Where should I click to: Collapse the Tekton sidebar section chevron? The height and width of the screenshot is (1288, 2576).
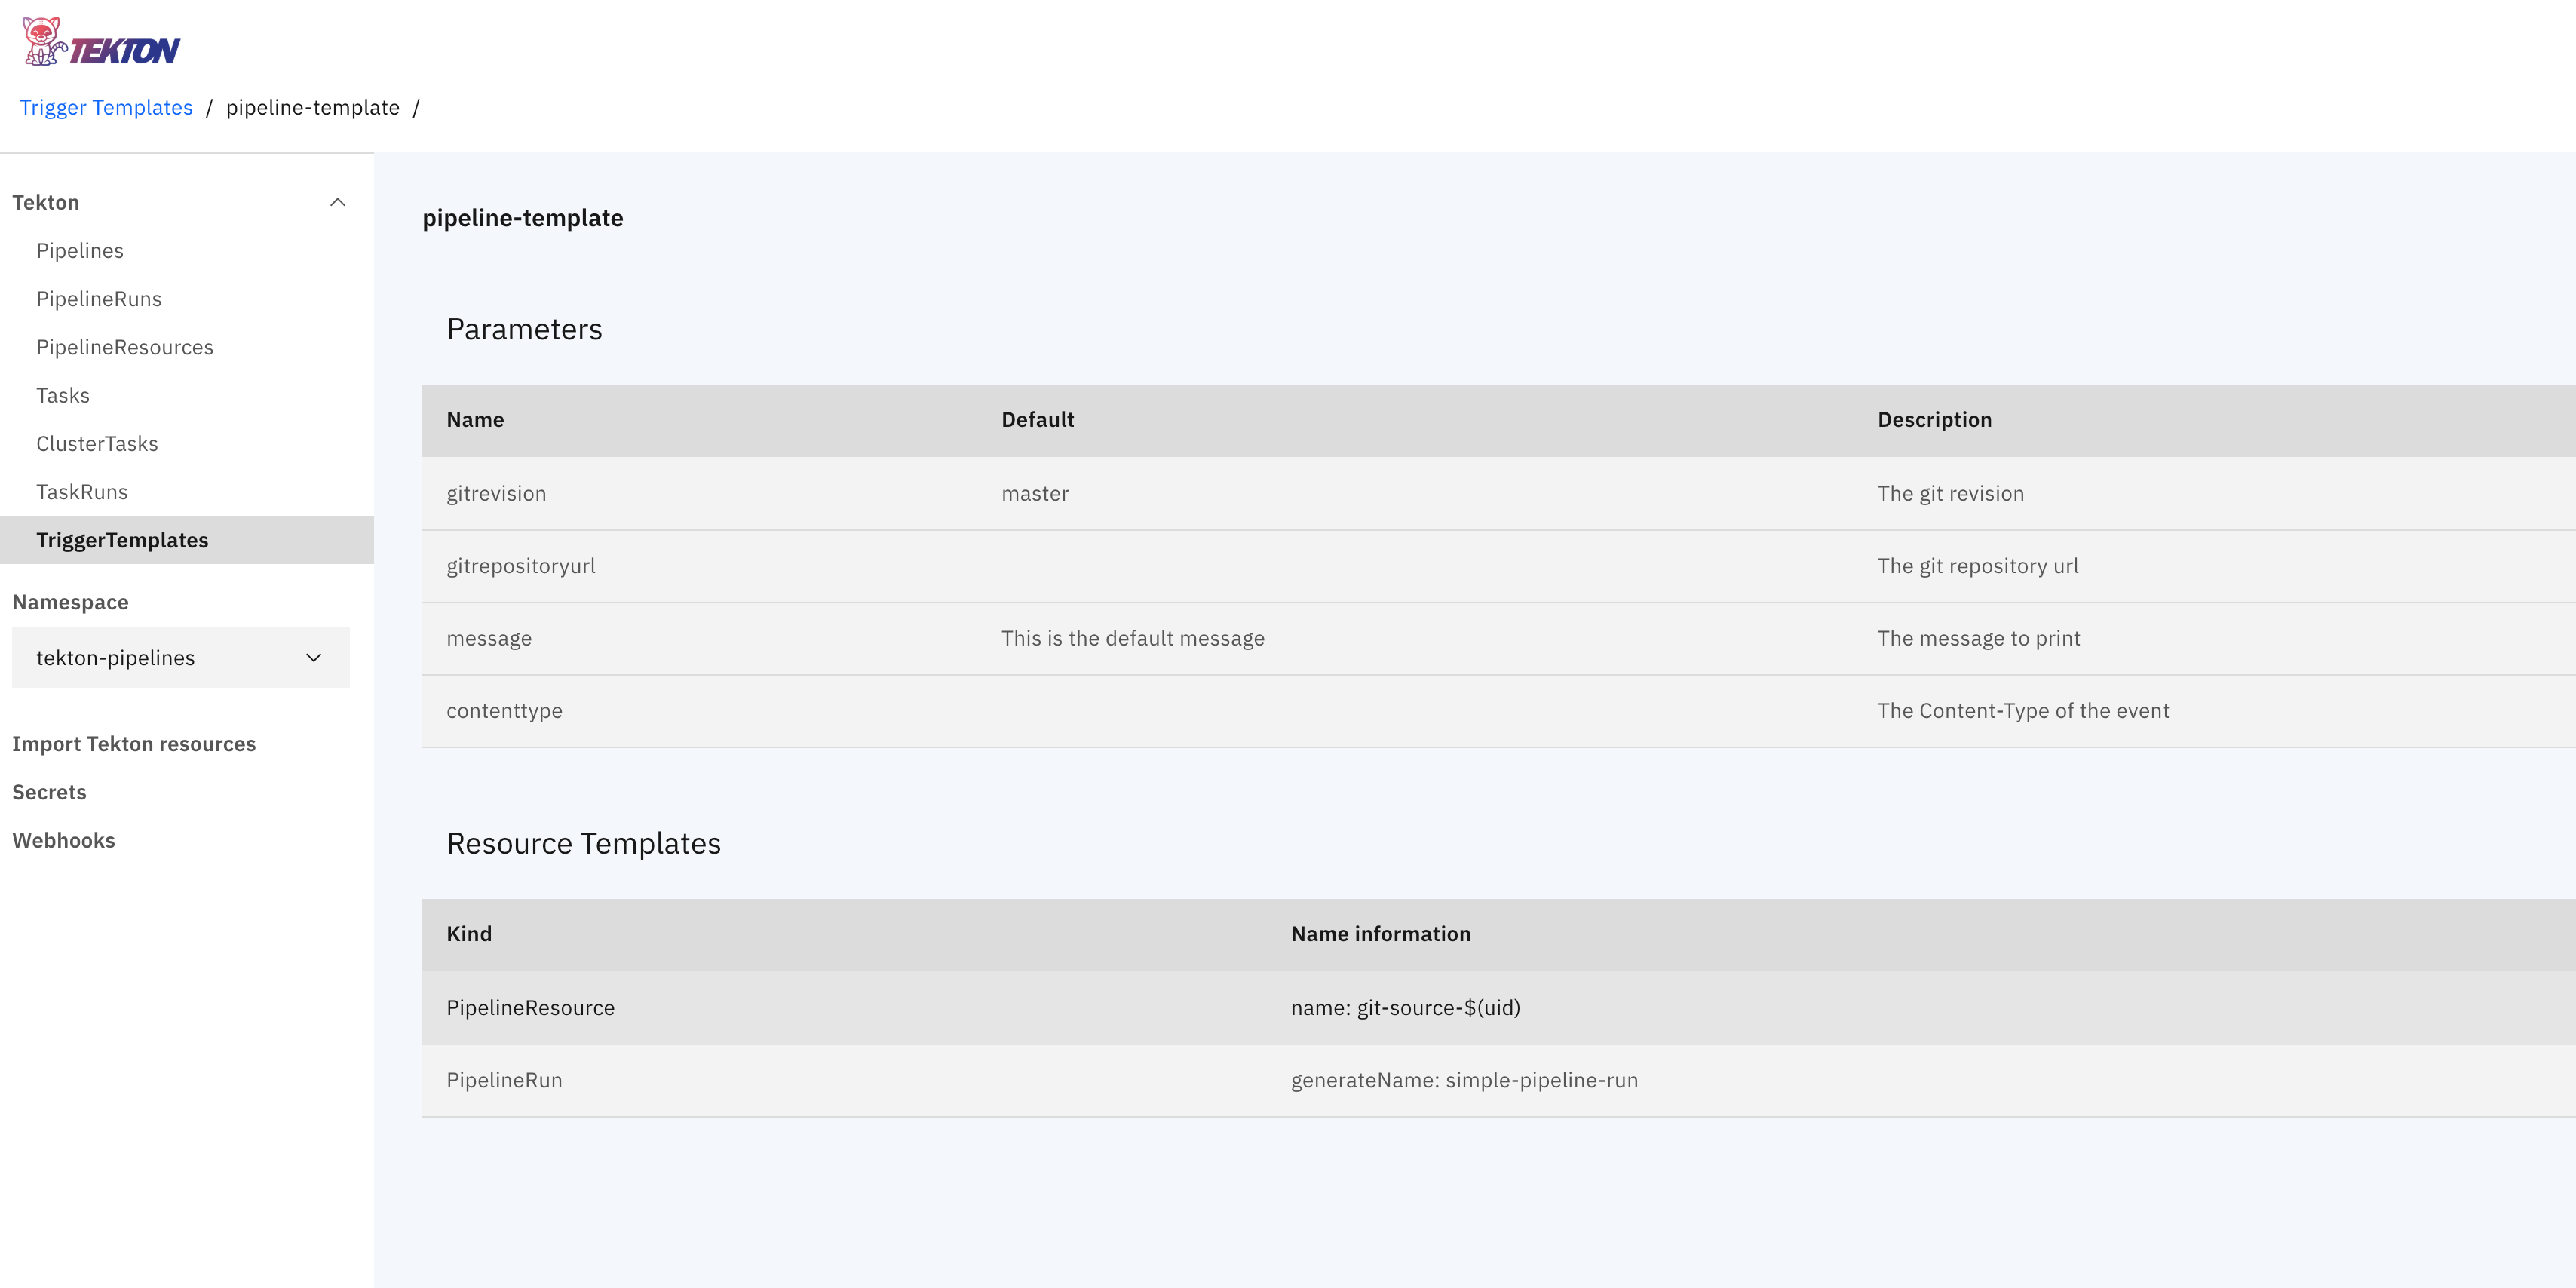click(338, 202)
